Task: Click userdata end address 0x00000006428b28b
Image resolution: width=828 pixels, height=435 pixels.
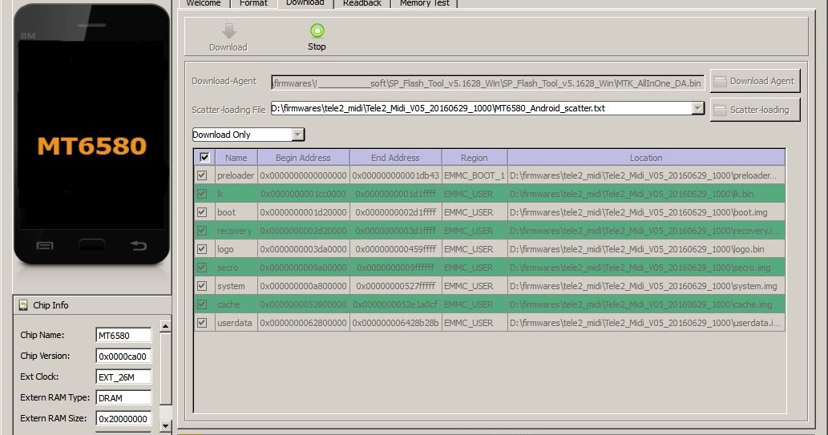Action: [x=395, y=323]
